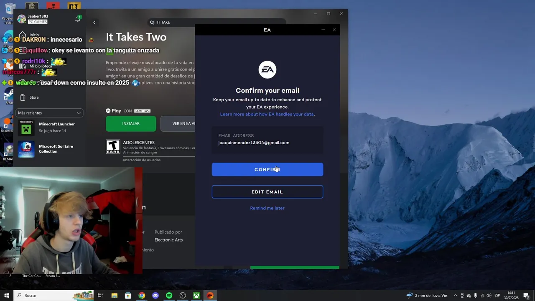Open Spotify from the taskbar
Viewport: 535px width, 301px height.
(x=169, y=296)
